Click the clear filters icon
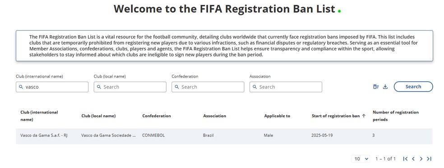 click(376, 87)
